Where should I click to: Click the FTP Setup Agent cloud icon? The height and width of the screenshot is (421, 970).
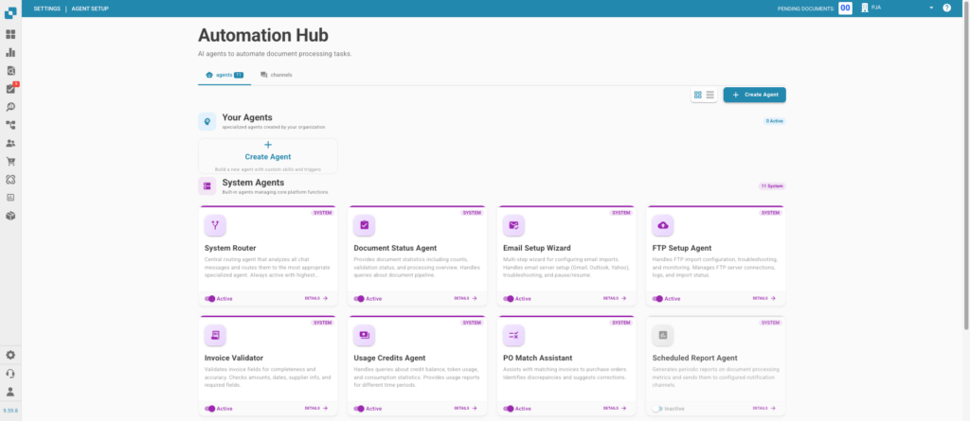(x=663, y=225)
